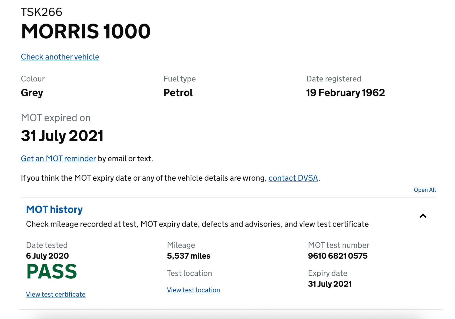
Task: Open the contact DVSA link
Action: pyautogui.click(x=293, y=178)
